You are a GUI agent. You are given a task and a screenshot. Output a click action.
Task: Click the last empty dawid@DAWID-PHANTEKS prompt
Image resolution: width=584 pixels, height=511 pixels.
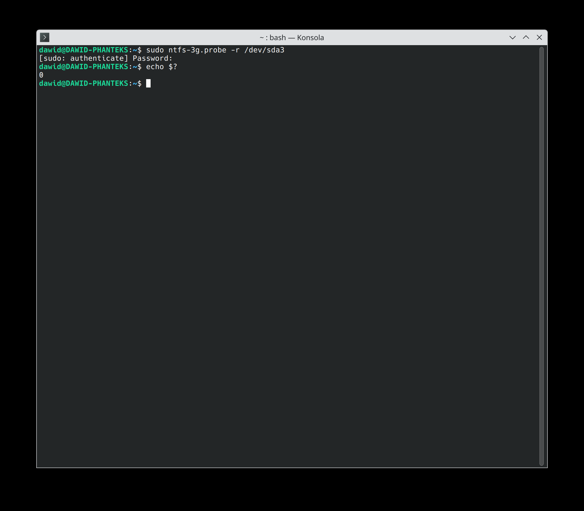(x=84, y=84)
